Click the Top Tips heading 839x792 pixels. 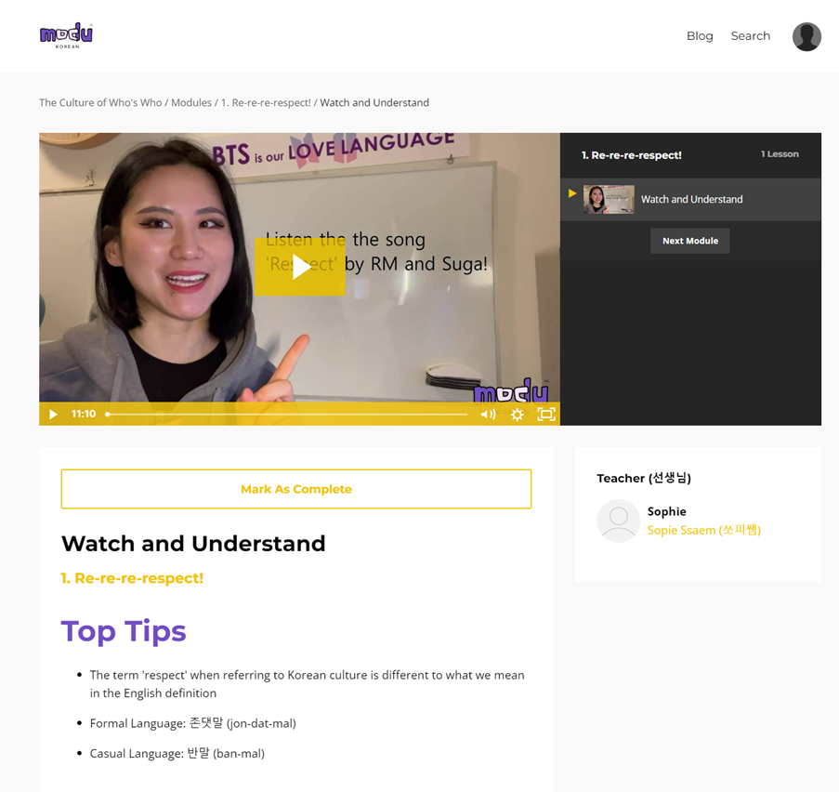(x=124, y=631)
